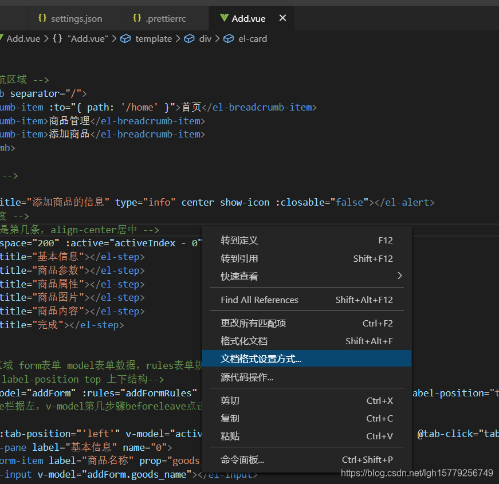Click the braces icon on .prettierrc tab
Image resolution: width=499 pixels, height=484 pixels.
click(137, 18)
